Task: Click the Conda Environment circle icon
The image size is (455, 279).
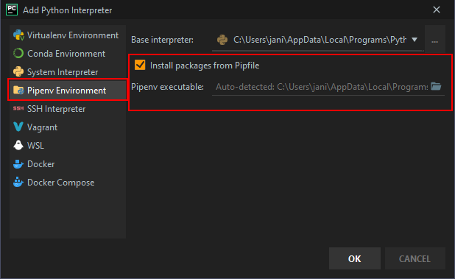Action: (18, 53)
